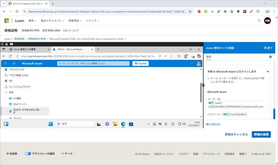Open File Explorer from VM taskbar

pyautogui.click(x=115, y=124)
